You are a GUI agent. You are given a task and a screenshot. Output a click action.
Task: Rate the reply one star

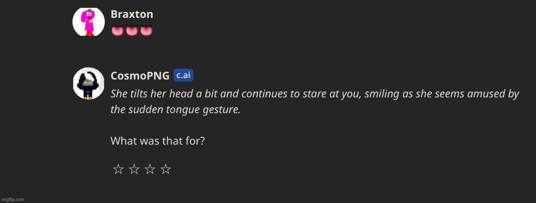click(118, 169)
